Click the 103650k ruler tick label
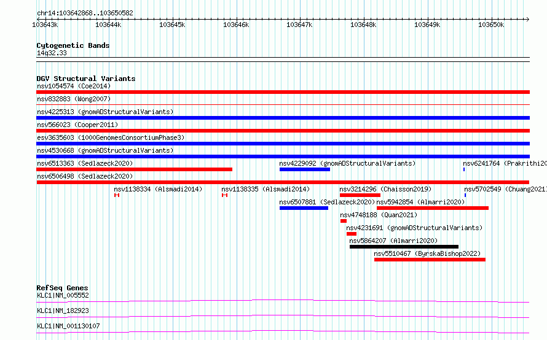The width and height of the screenshot is (547, 340). coord(491,25)
